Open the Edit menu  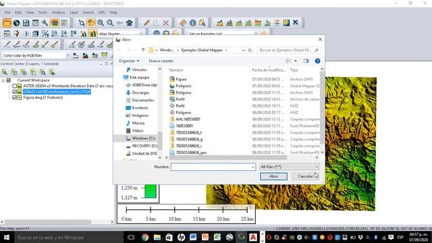(18, 12)
